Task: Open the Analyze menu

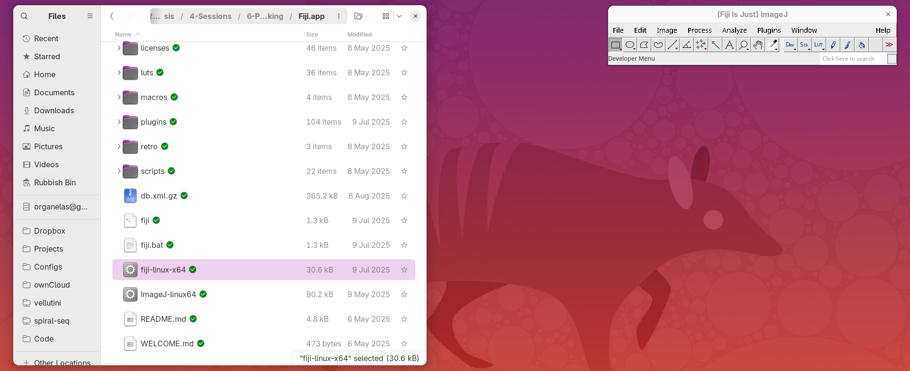Action: click(734, 30)
